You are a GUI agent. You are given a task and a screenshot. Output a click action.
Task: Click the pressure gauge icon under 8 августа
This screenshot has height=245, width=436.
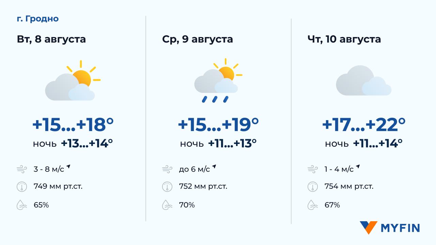pos(22,187)
